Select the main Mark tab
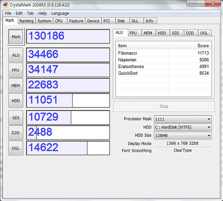Image resolution: width=223 pixels, height=201 pixels. coord(10,20)
